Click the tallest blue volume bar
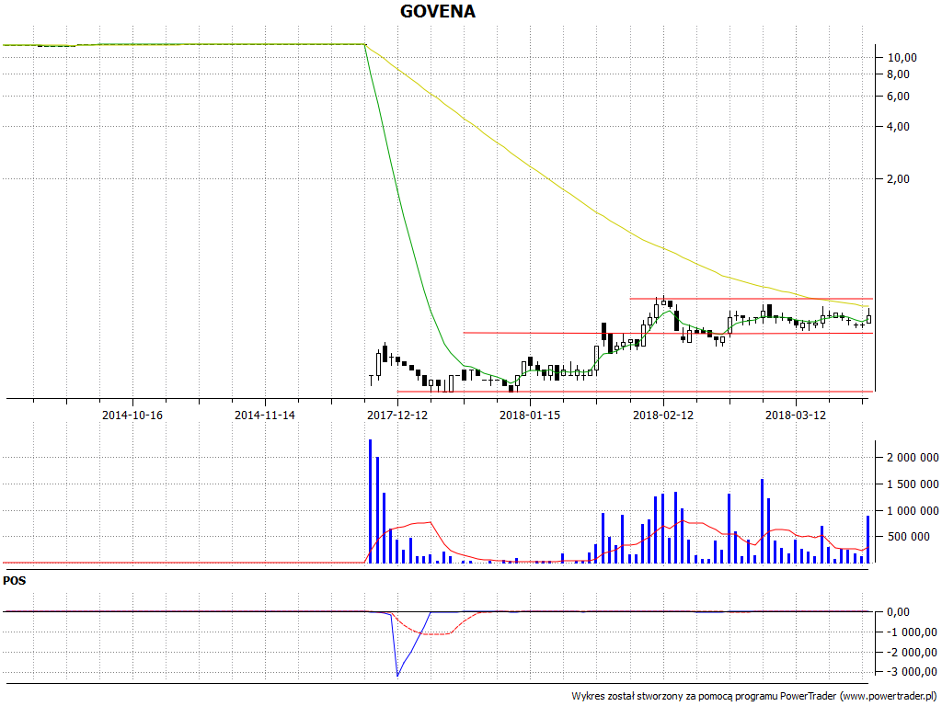The width and height of the screenshot is (942, 706). pyautogui.click(x=370, y=501)
